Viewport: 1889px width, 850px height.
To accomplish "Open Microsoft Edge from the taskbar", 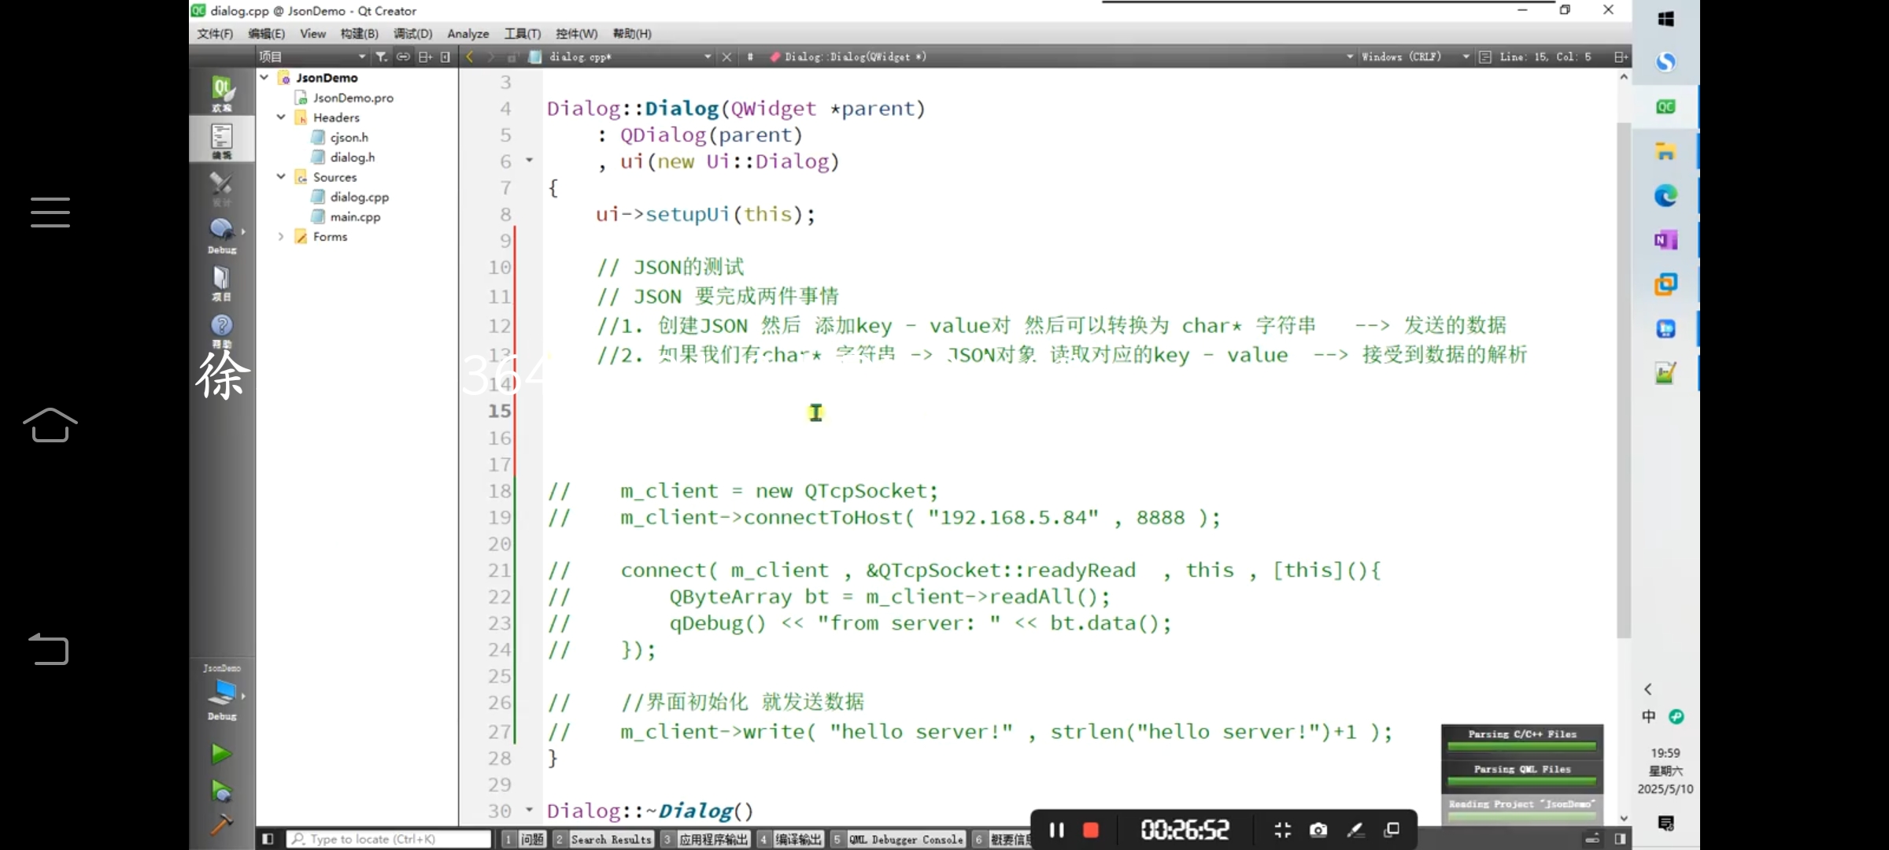I will [1665, 195].
